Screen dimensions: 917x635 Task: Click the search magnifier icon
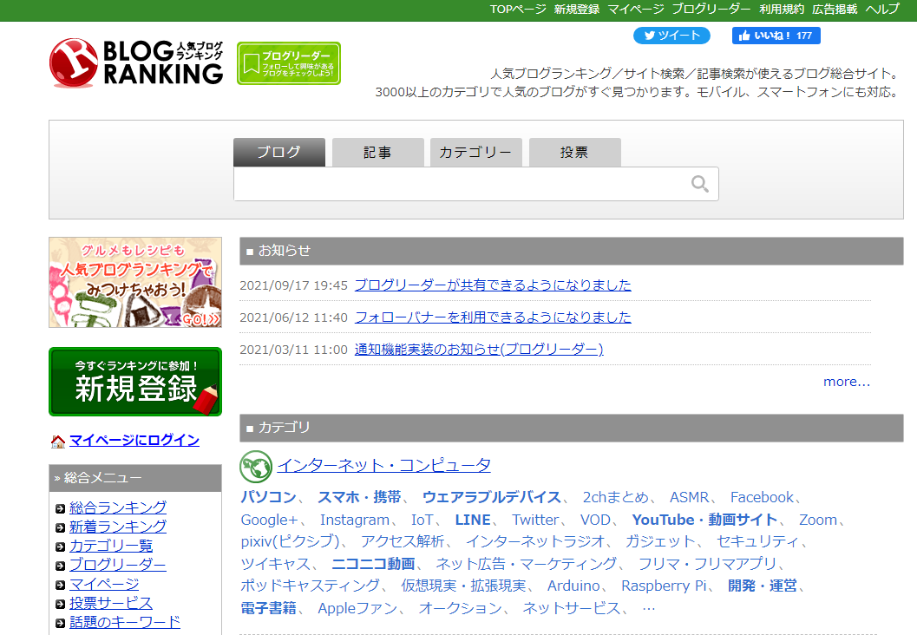[x=699, y=184]
